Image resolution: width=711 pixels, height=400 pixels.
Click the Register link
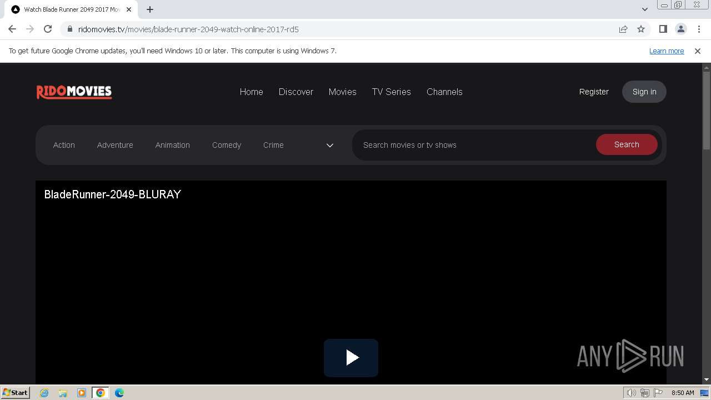pos(594,92)
